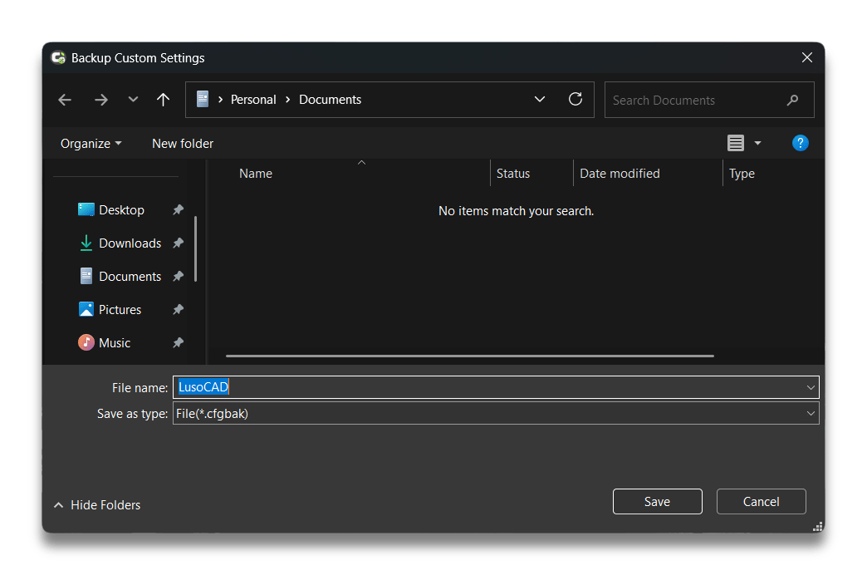Click the file list horizontal scrollbar

(470, 356)
